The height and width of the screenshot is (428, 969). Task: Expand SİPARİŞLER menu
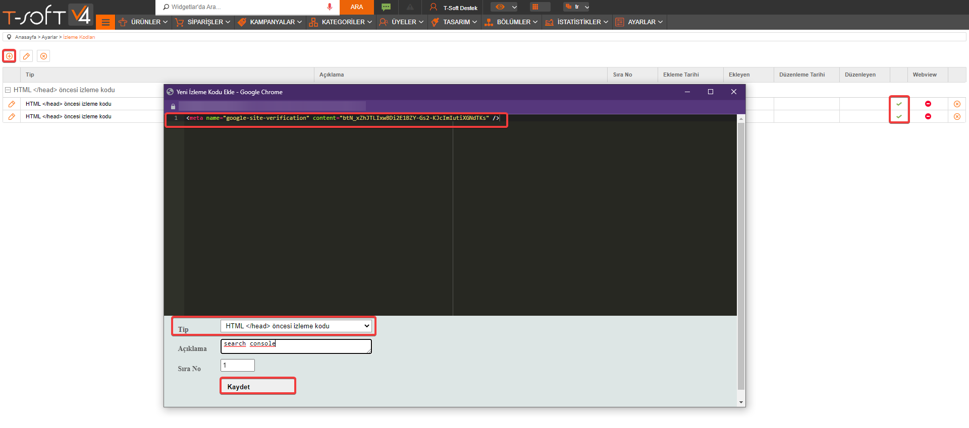point(202,22)
